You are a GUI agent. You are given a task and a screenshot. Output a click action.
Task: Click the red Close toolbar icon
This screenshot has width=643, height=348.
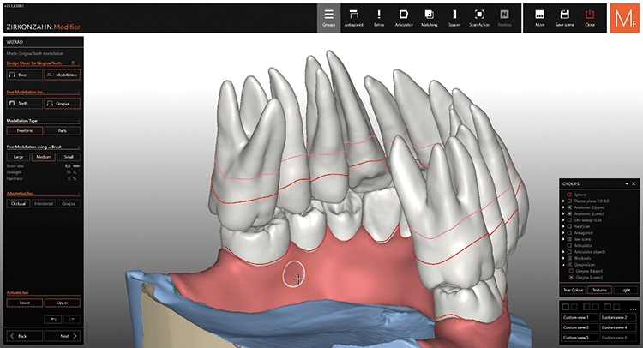tap(590, 18)
